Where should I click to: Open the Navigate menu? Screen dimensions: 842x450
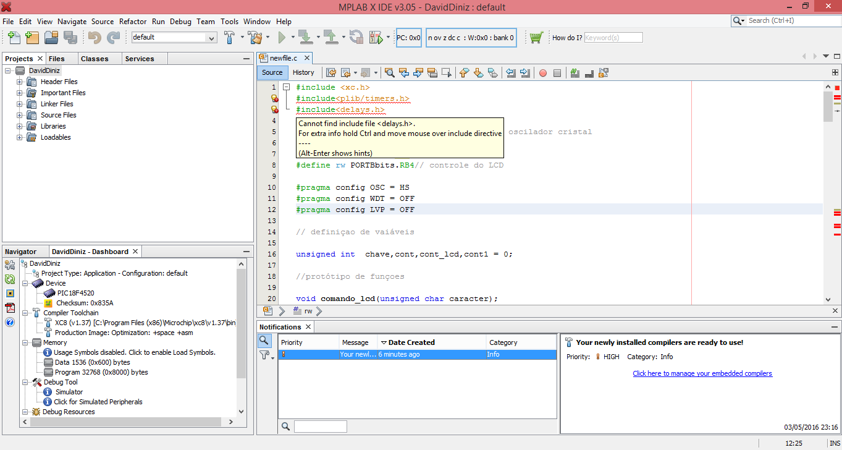(x=72, y=21)
